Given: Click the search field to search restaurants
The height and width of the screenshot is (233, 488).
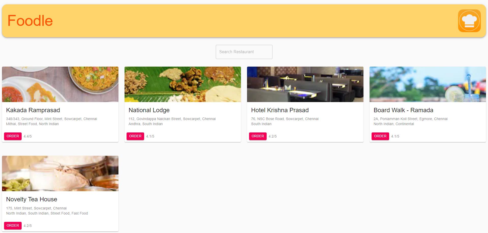Looking at the screenshot, I should [x=244, y=52].
